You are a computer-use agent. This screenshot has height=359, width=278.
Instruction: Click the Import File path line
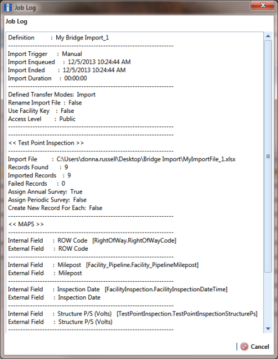pyautogui.click(x=122, y=159)
